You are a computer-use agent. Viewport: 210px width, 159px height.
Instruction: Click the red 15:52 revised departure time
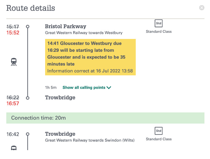[13, 33]
